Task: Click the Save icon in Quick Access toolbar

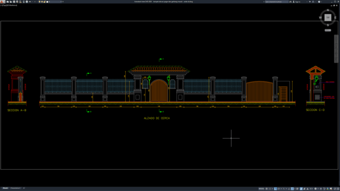Action: pos(14,2)
